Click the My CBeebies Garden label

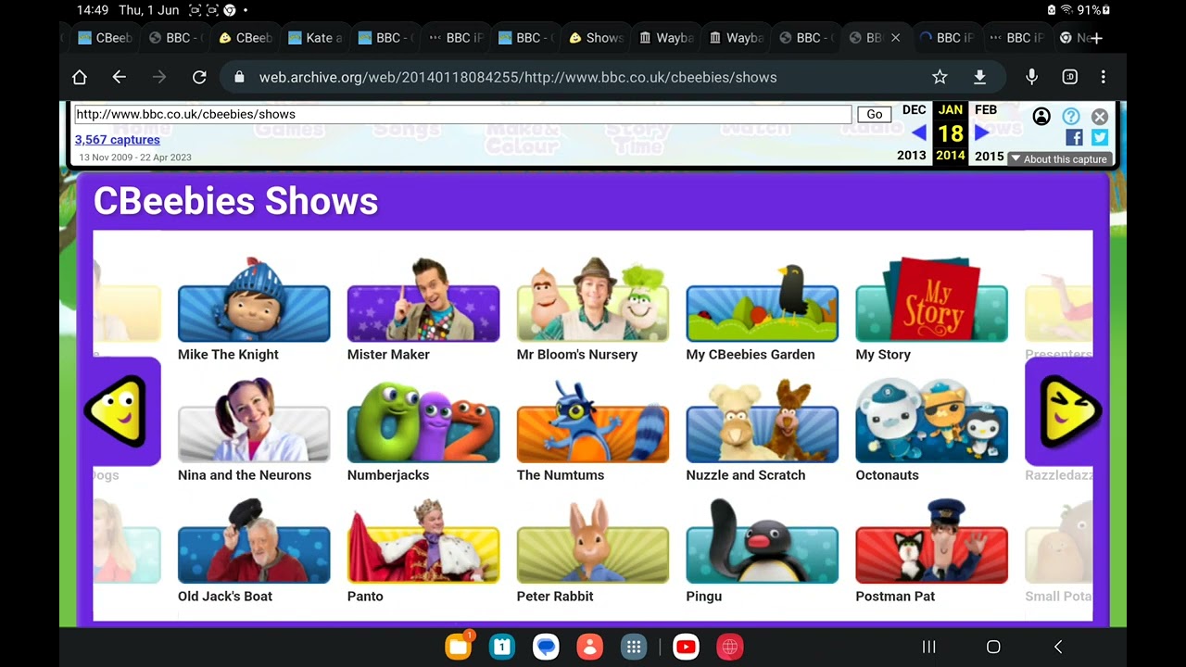[751, 354]
